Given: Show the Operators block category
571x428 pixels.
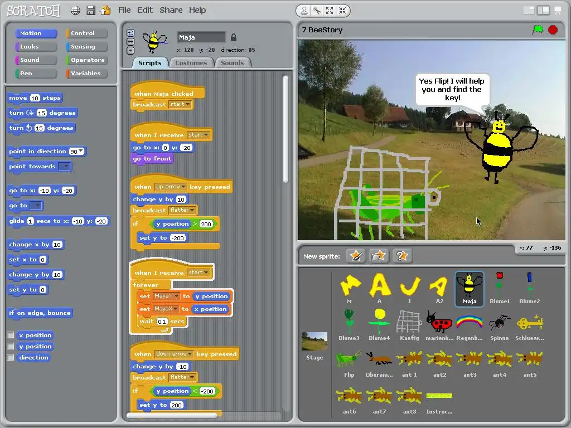Looking at the screenshot, I should [x=86, y=60].
